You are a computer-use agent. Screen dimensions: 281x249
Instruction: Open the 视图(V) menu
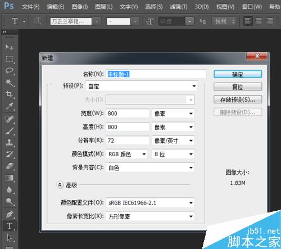(225, 7)
